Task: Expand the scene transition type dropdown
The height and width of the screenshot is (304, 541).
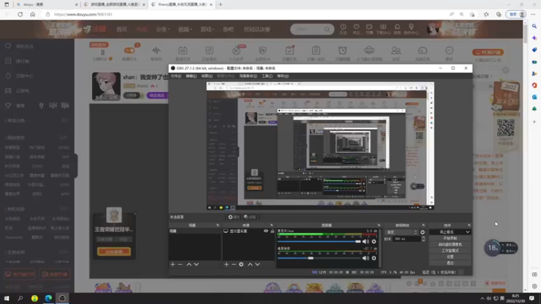Action: [x=402, y=232]
